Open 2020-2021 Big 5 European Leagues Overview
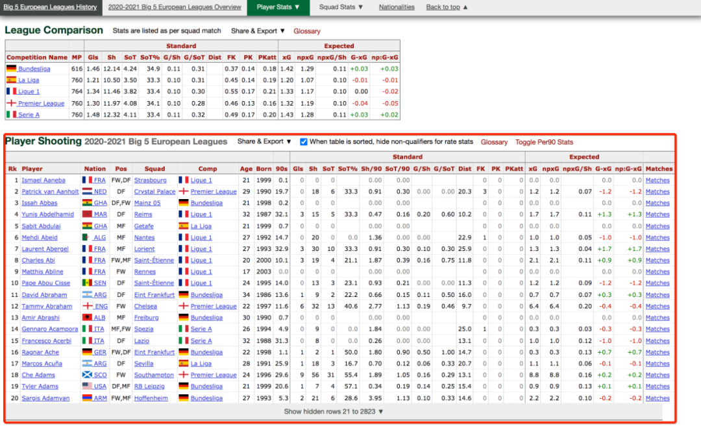The height and width of the screenshot is (426, 701). [x=175, y=7]
